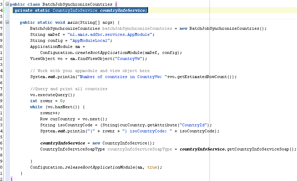The width and height of the screenshot is (297, 181).
Task: Collapse the main method fold marker
Action: [7, 22]
